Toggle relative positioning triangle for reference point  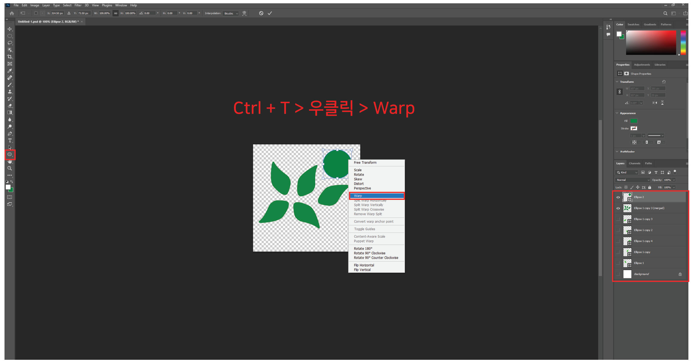pyautogui.click(x=69, y=13)
